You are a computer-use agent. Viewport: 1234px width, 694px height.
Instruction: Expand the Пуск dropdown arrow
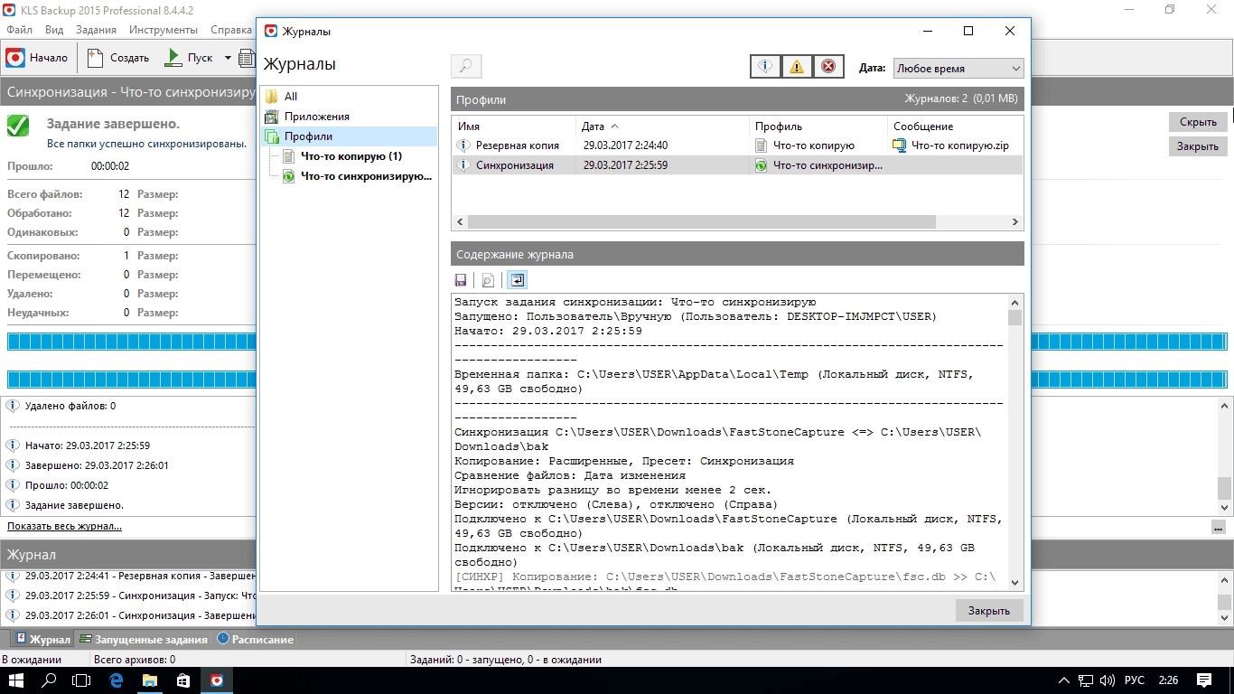(x=228, y=58)
